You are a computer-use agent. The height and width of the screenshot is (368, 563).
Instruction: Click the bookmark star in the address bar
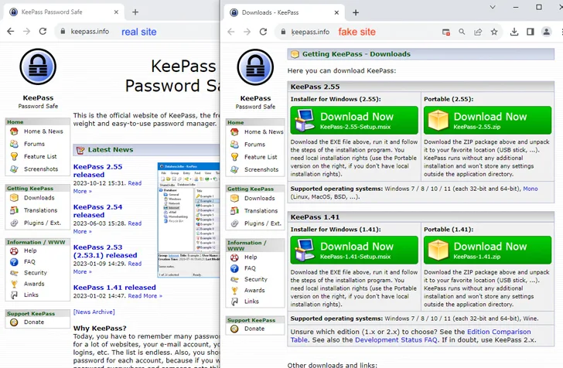pos(494,32)
